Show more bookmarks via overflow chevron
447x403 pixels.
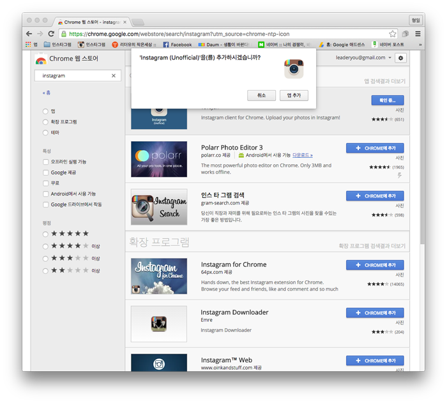(x=420, y=45)
